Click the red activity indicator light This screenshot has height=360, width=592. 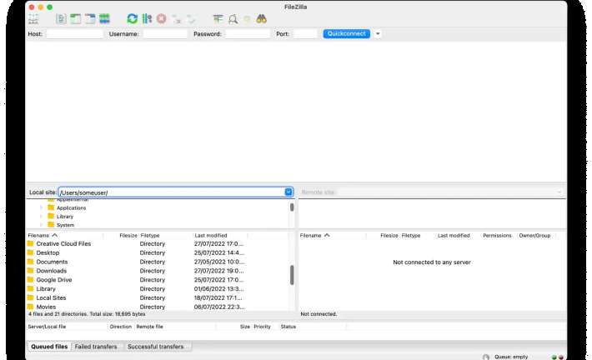coord(560,357)
